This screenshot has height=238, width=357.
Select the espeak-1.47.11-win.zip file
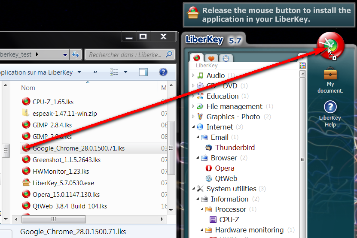(x=58, y=113)
